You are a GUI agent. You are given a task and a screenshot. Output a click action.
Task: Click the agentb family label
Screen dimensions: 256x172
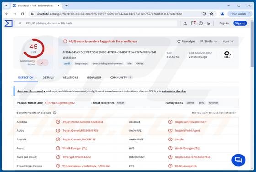(190, 103)
